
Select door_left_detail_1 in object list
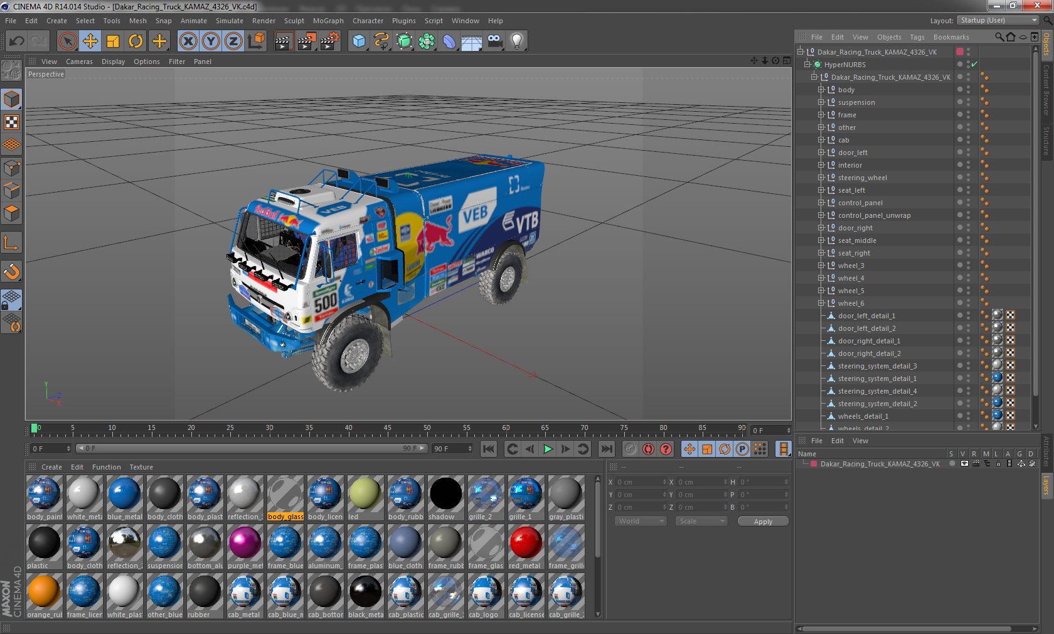[866, 316]
